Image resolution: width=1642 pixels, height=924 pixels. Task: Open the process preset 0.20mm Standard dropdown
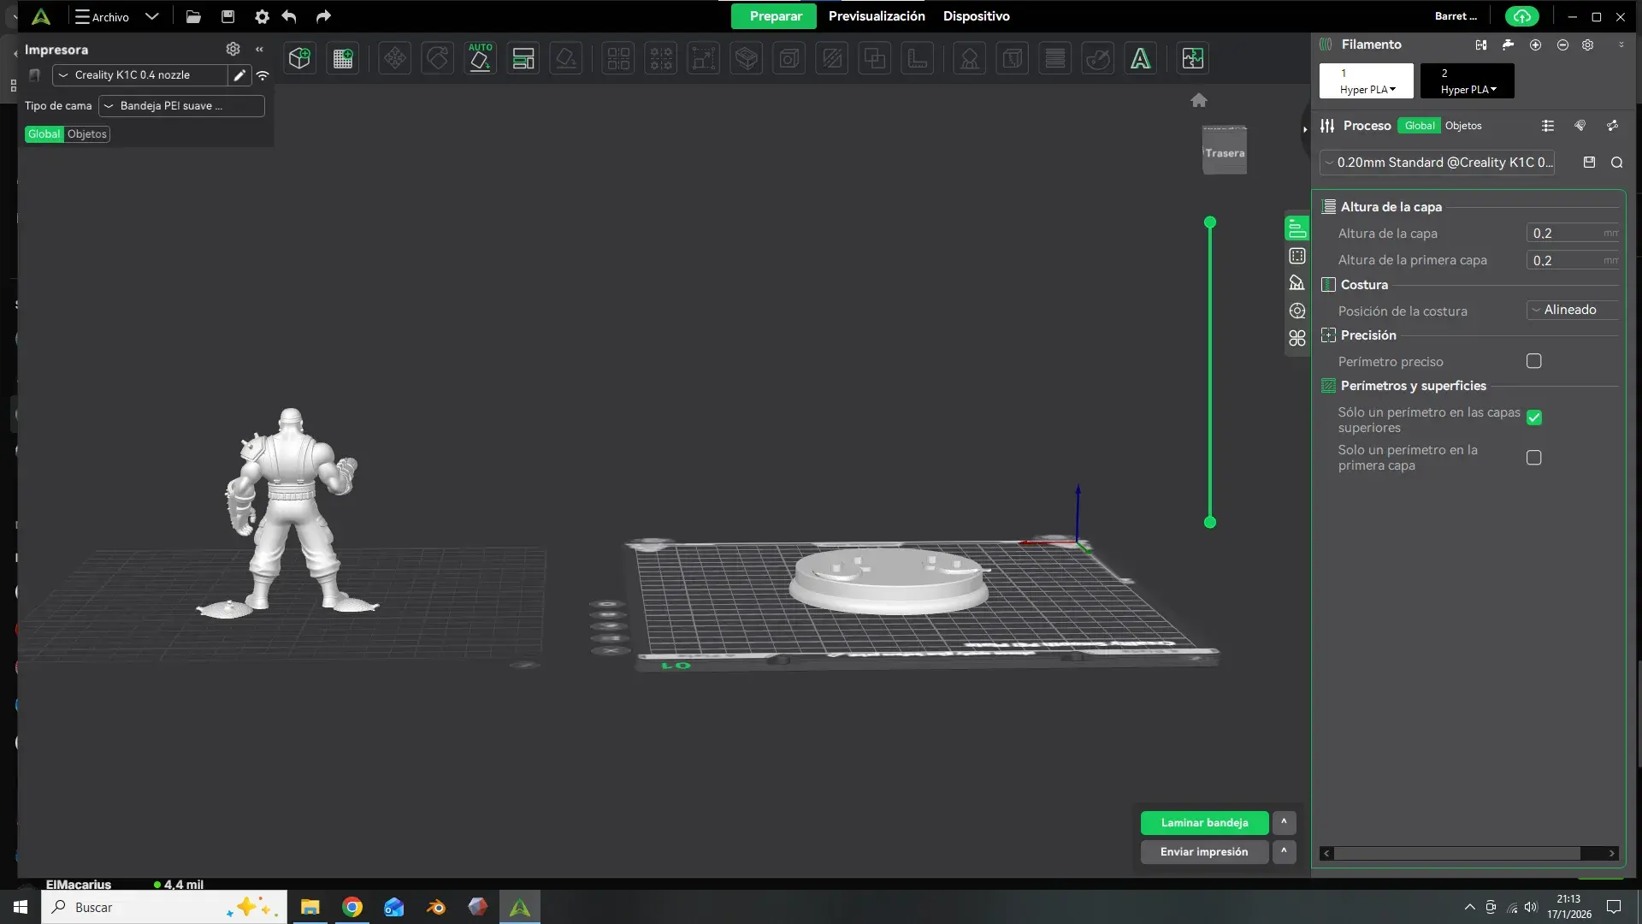click(x=1437, y=163)
